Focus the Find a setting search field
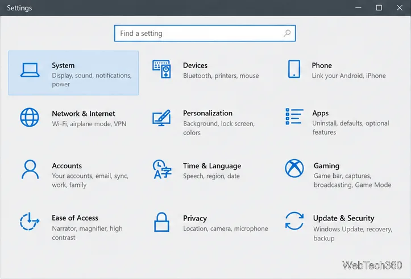The image size is (411, 279). coord(205,34)
